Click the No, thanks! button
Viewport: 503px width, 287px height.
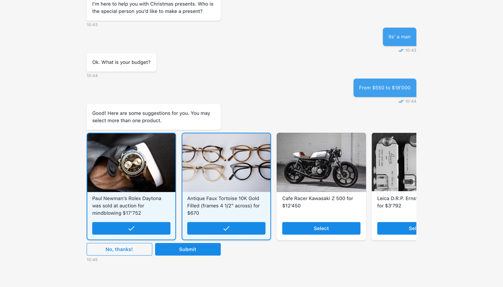(x=119, y=249)
